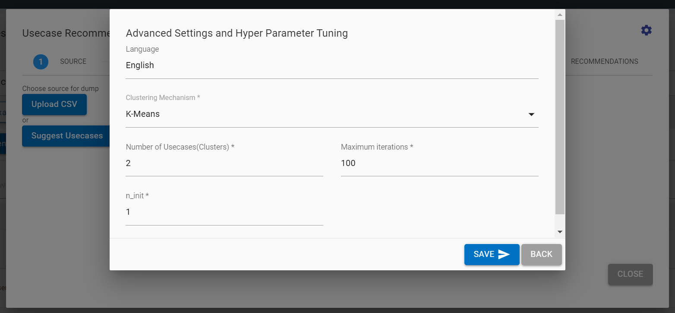675x313 pixels.
Task: Select the Maximum iterations input
Action: (439, 163)
